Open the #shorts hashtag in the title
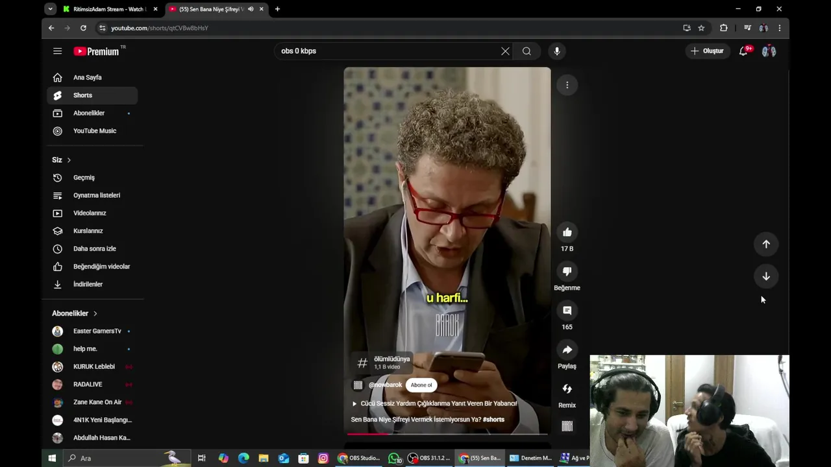Screen dimensions: 831x467 pos(493,420)
